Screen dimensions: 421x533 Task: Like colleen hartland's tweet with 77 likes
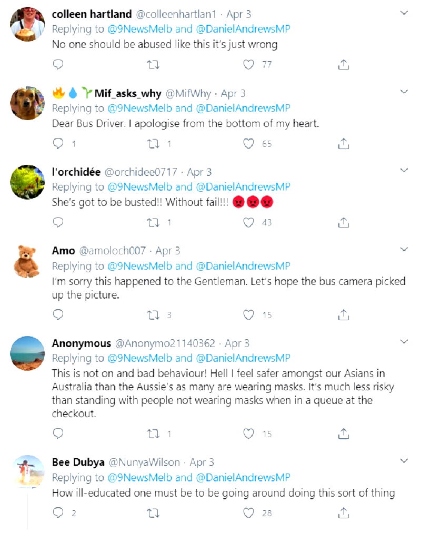249,65
